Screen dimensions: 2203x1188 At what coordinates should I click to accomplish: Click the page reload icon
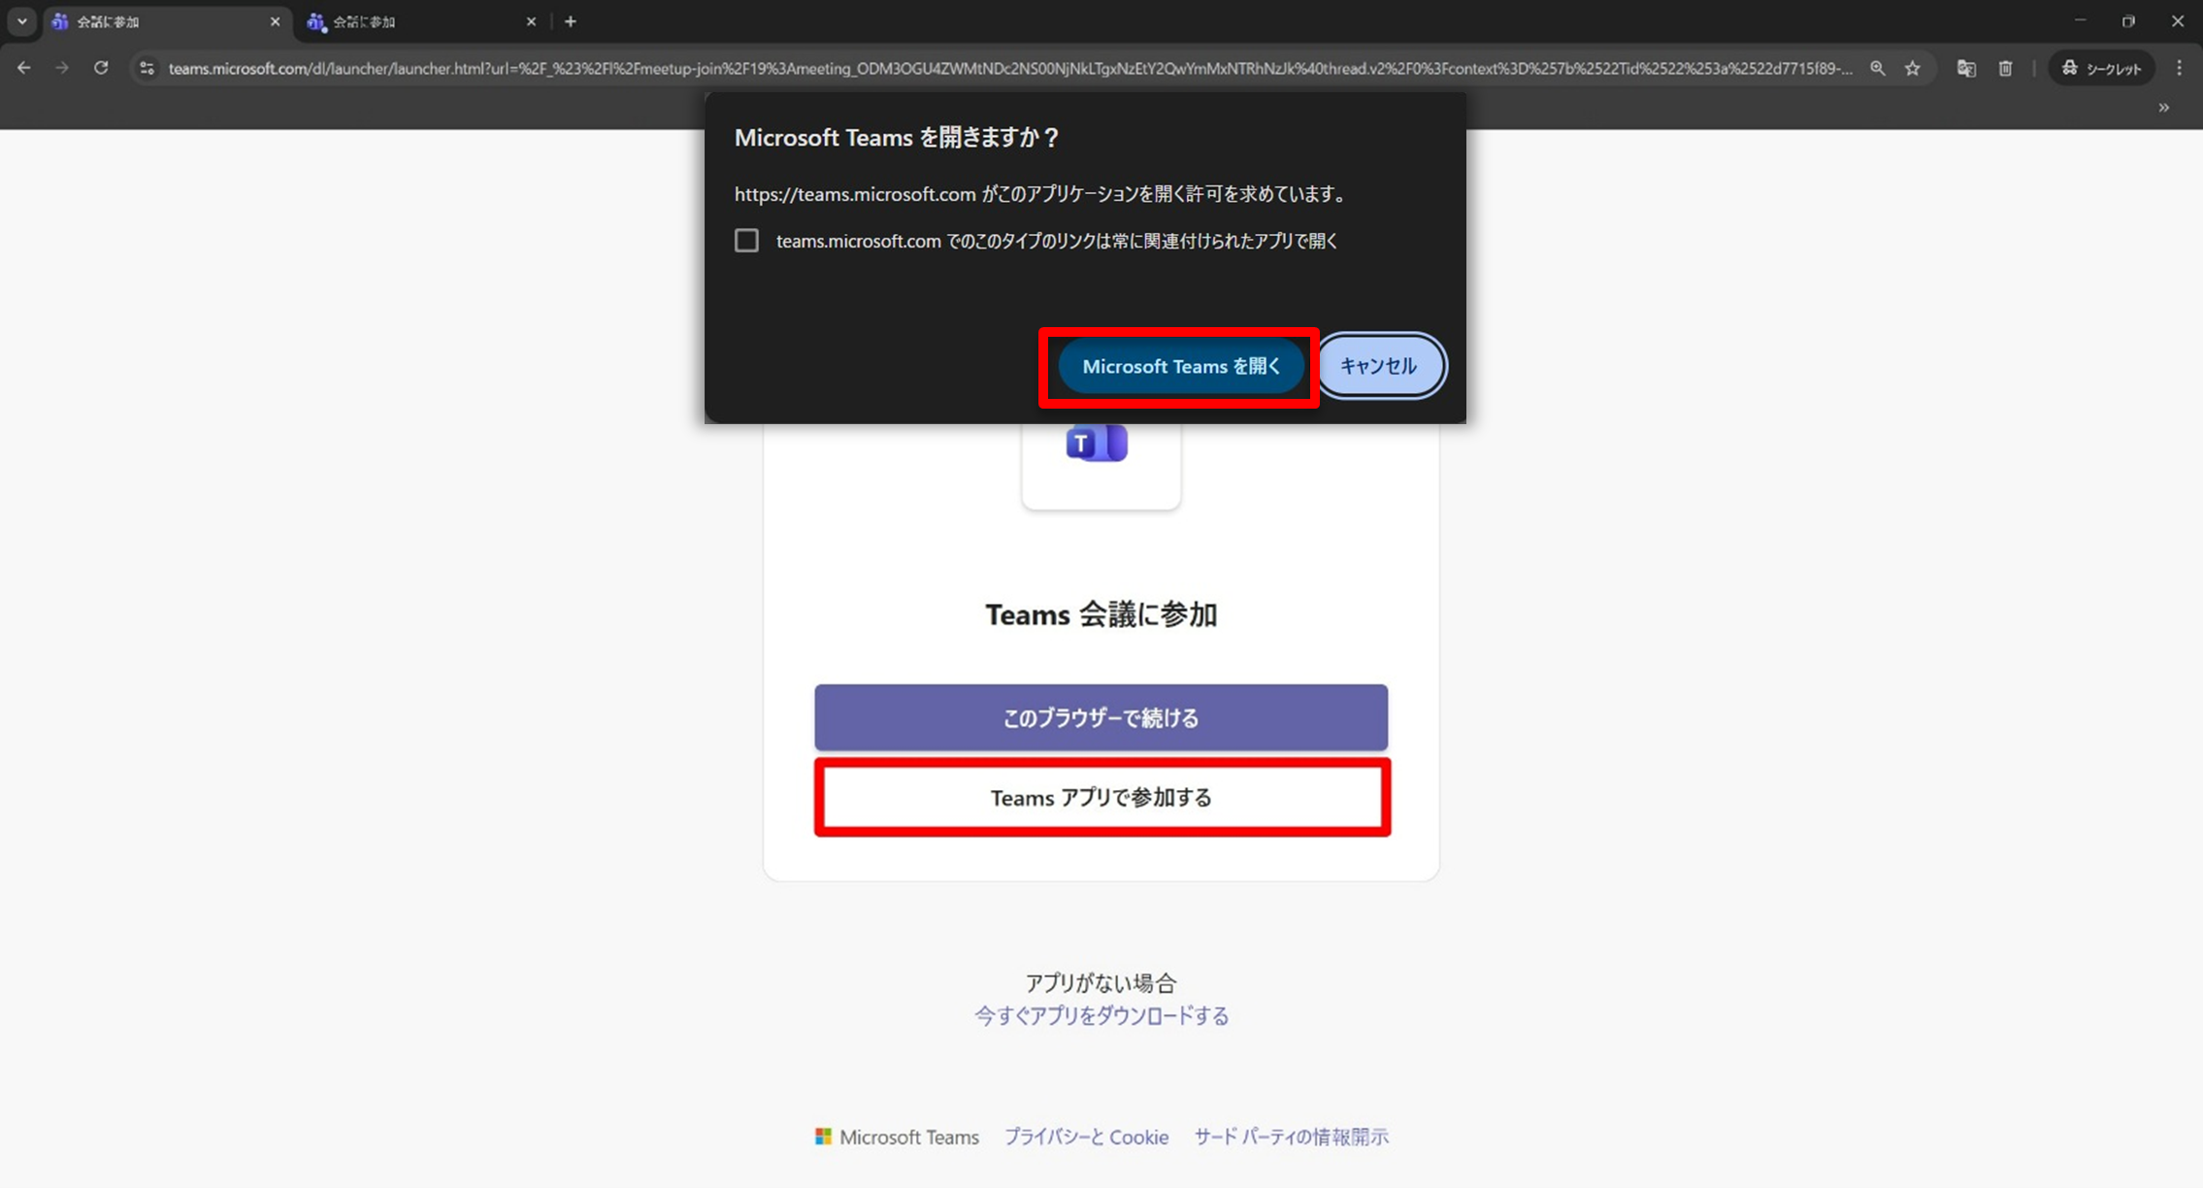pyautogui.click(x=101, y=68)
